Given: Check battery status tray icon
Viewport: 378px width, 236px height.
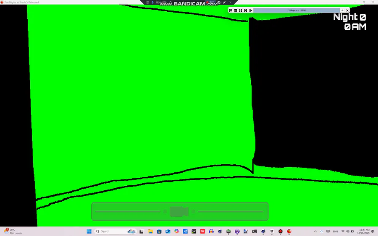Looking at the screenshot, I should [x=352, y=231].
